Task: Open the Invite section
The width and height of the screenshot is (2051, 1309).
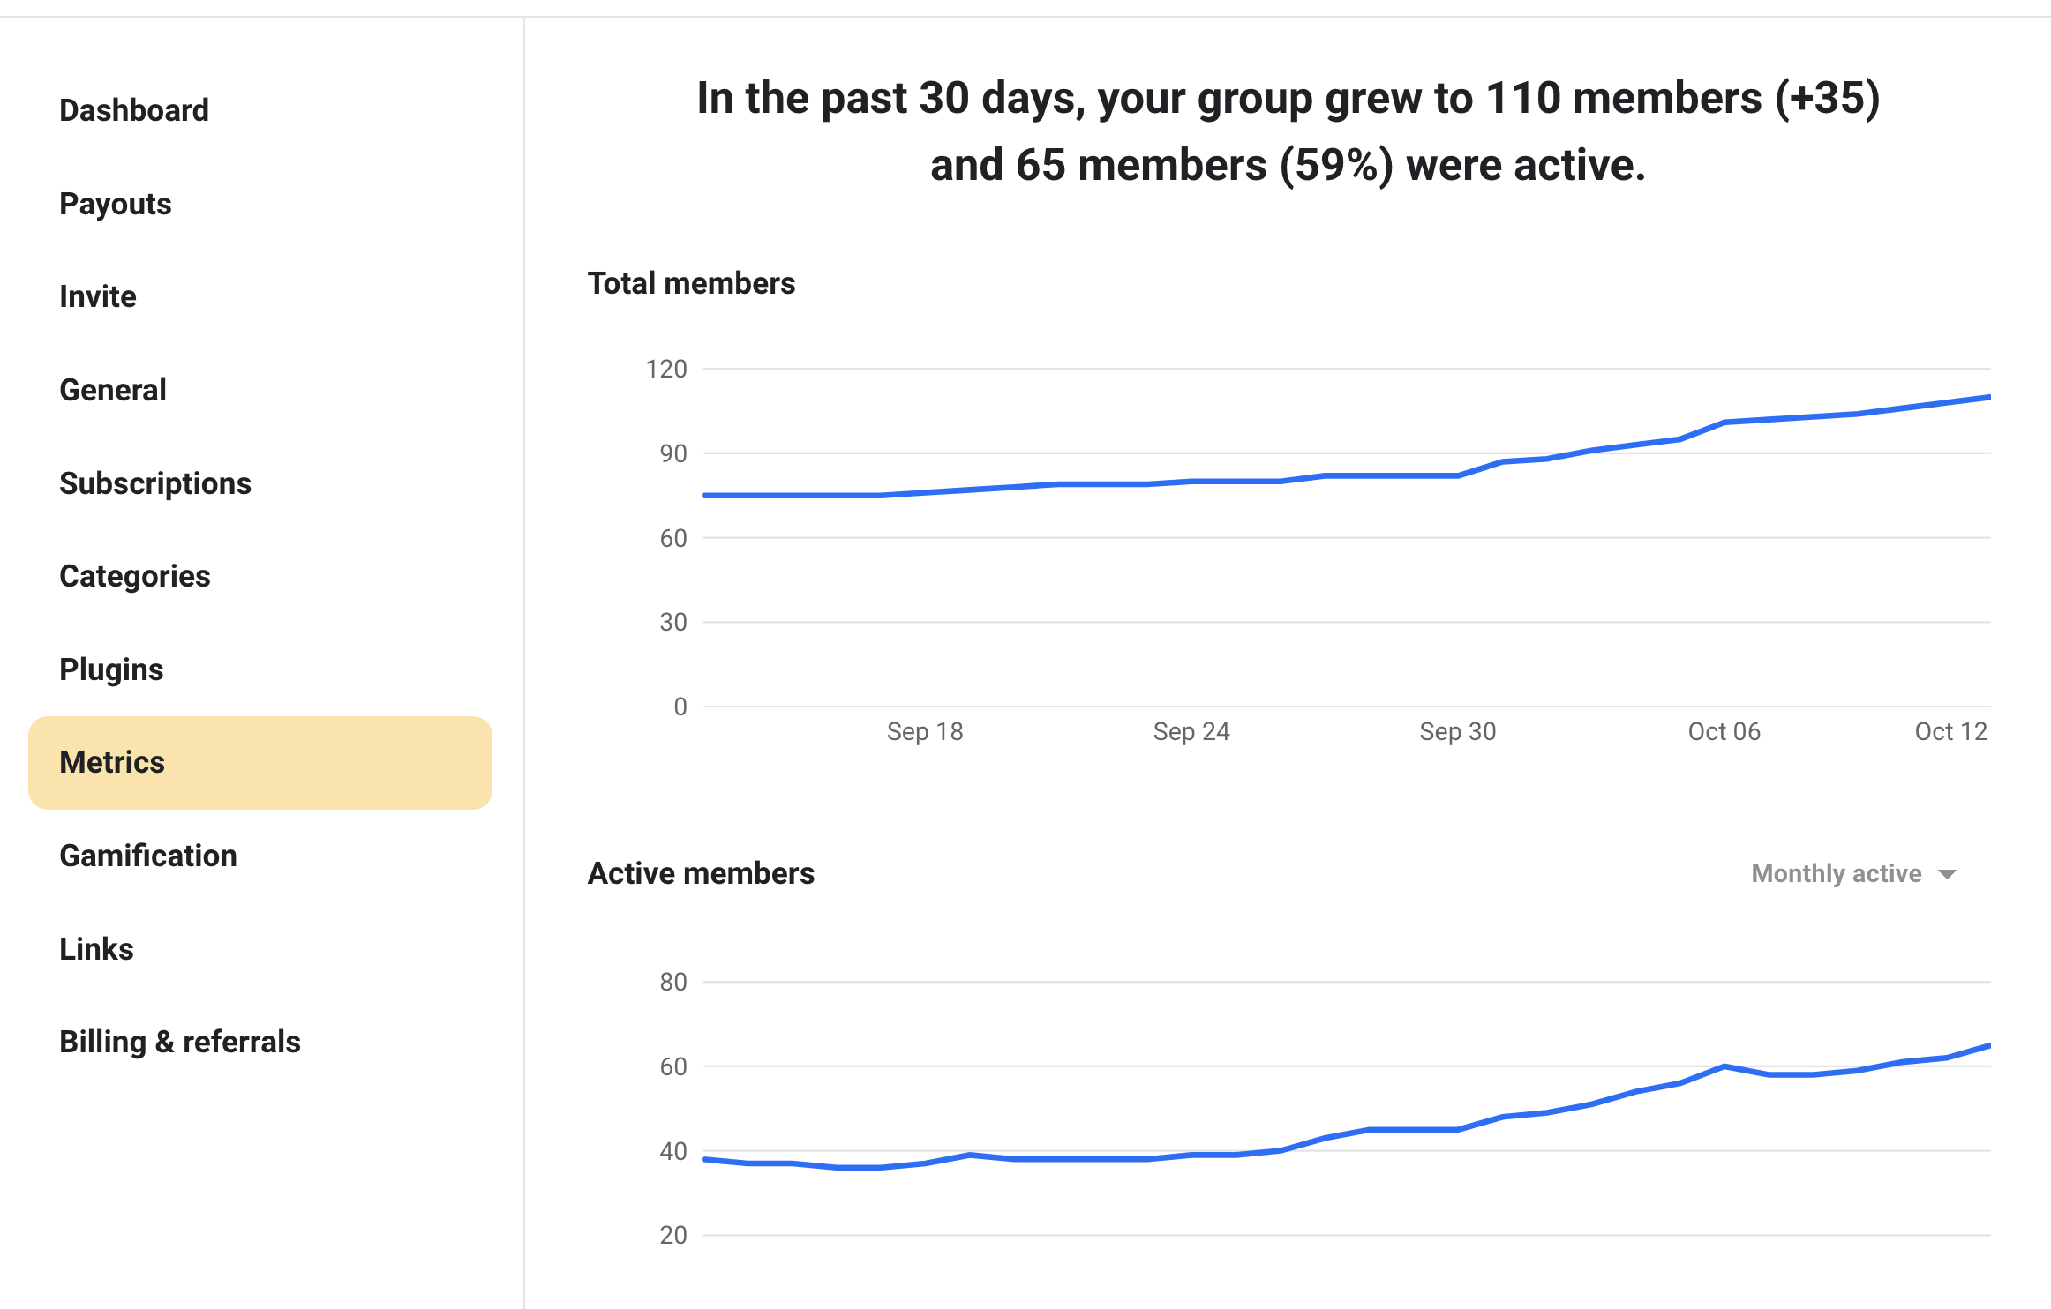Action: (97, 295)
